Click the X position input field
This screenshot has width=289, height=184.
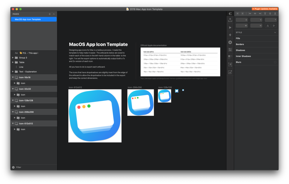(x=242, y=20)
